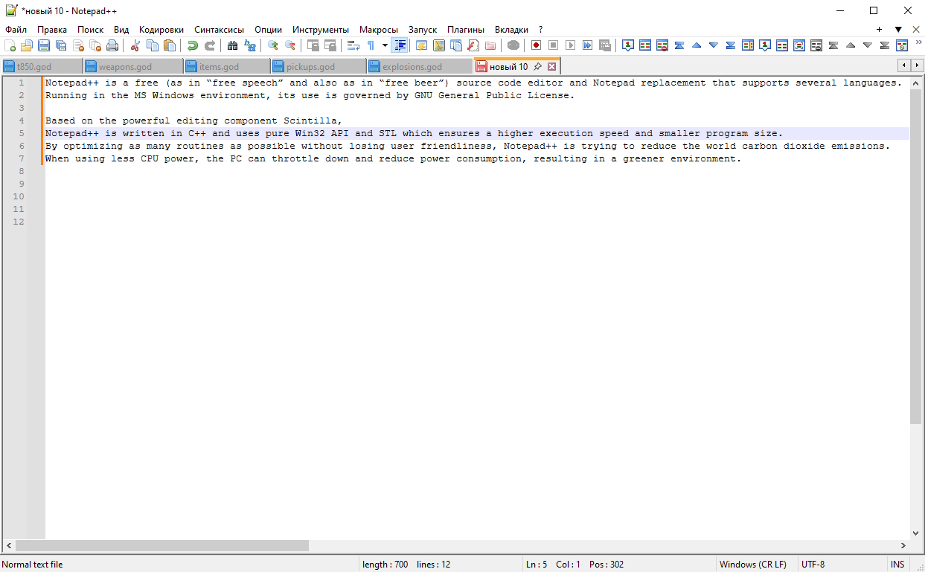The height and width of the screenshot is (572, 925).
Task: Open the Правка menu
Action: tap(52, 30)
